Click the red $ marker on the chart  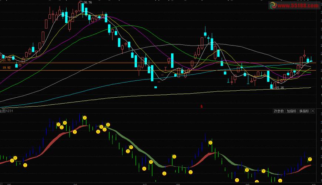coord(202,107)
